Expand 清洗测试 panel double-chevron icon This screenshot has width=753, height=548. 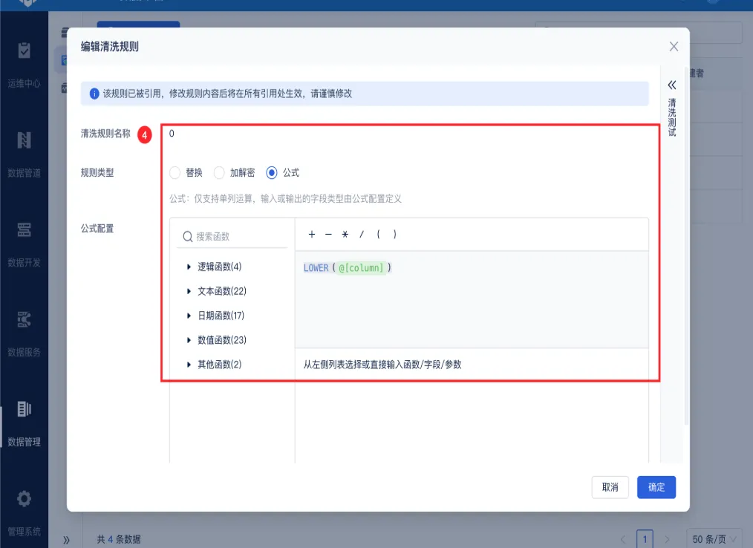tap(672, 85)
